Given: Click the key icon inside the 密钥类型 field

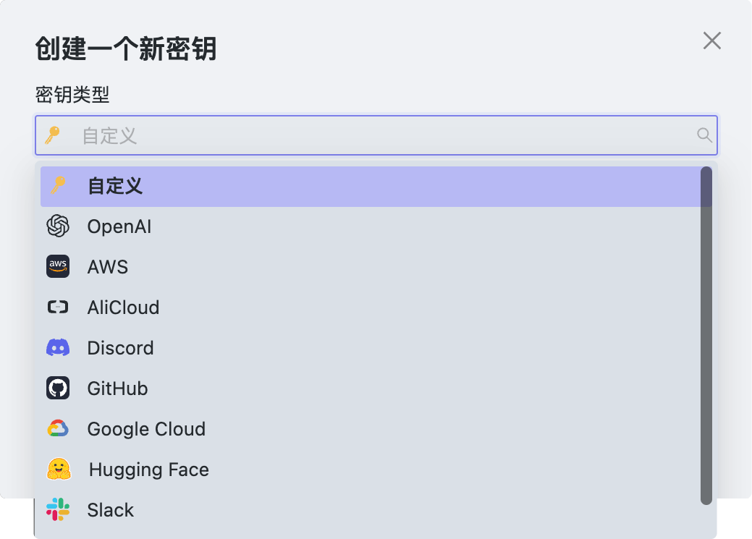Looking at the screenshot, I should pos(52,135).
